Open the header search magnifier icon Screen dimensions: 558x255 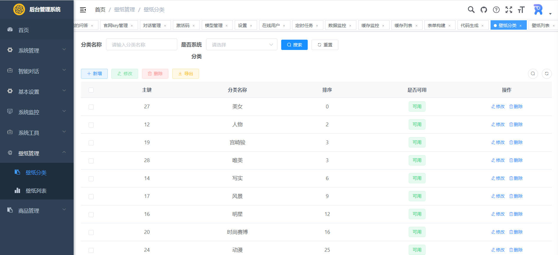(x=471, y=10)
